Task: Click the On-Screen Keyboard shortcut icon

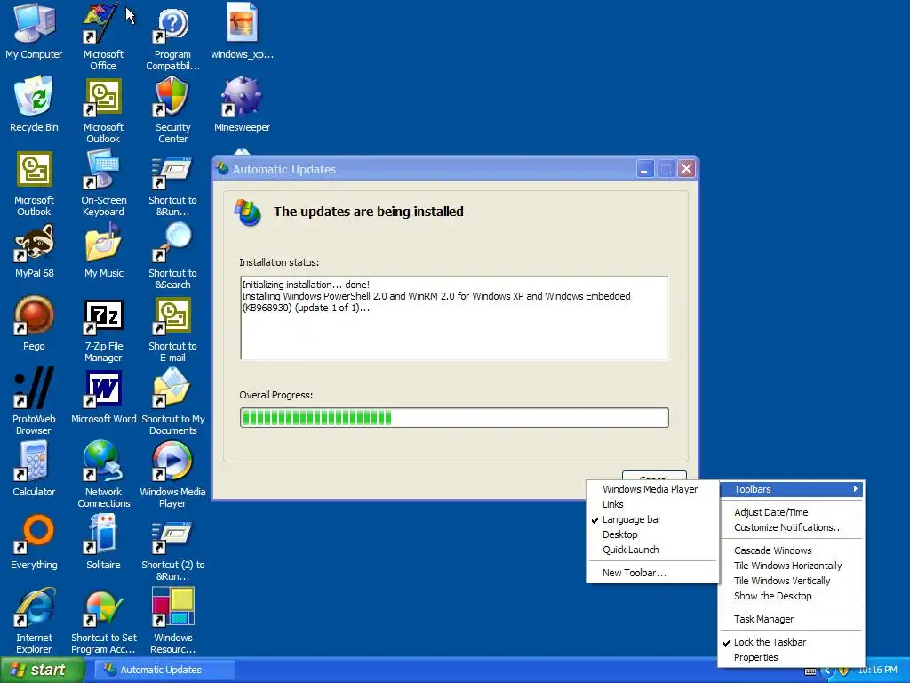Action: [x=103, y=169]
